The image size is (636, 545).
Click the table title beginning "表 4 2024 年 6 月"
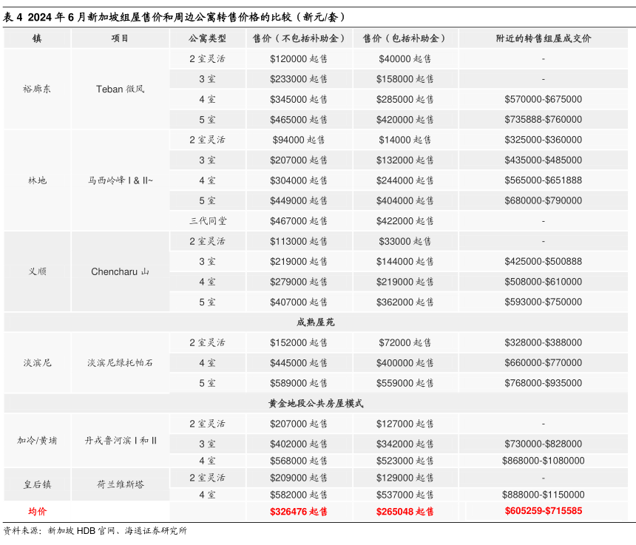pos(175,17)
